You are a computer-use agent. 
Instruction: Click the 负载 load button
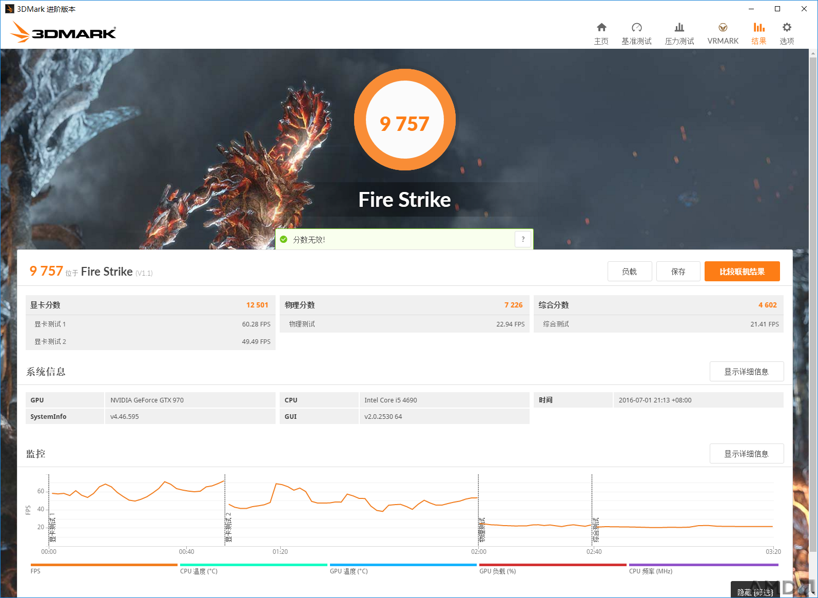(630, 272)
